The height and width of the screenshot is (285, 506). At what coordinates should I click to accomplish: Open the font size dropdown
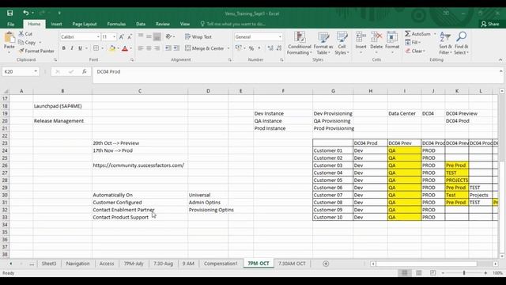114,37
